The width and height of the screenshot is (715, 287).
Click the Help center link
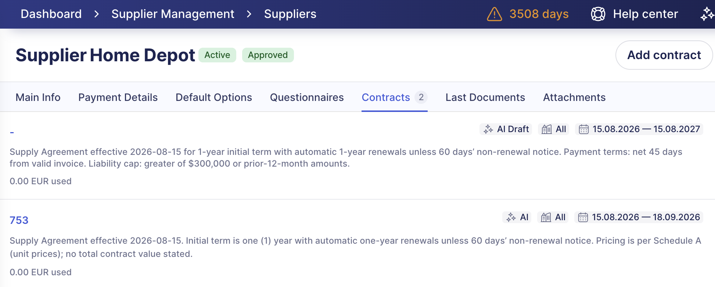pos(646,14)
